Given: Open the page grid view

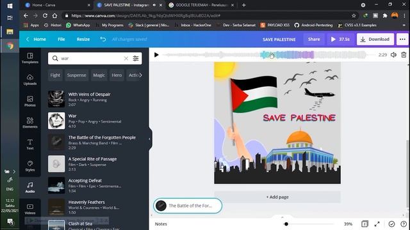Looking at the screenshot, I should [x=365, y=224].
